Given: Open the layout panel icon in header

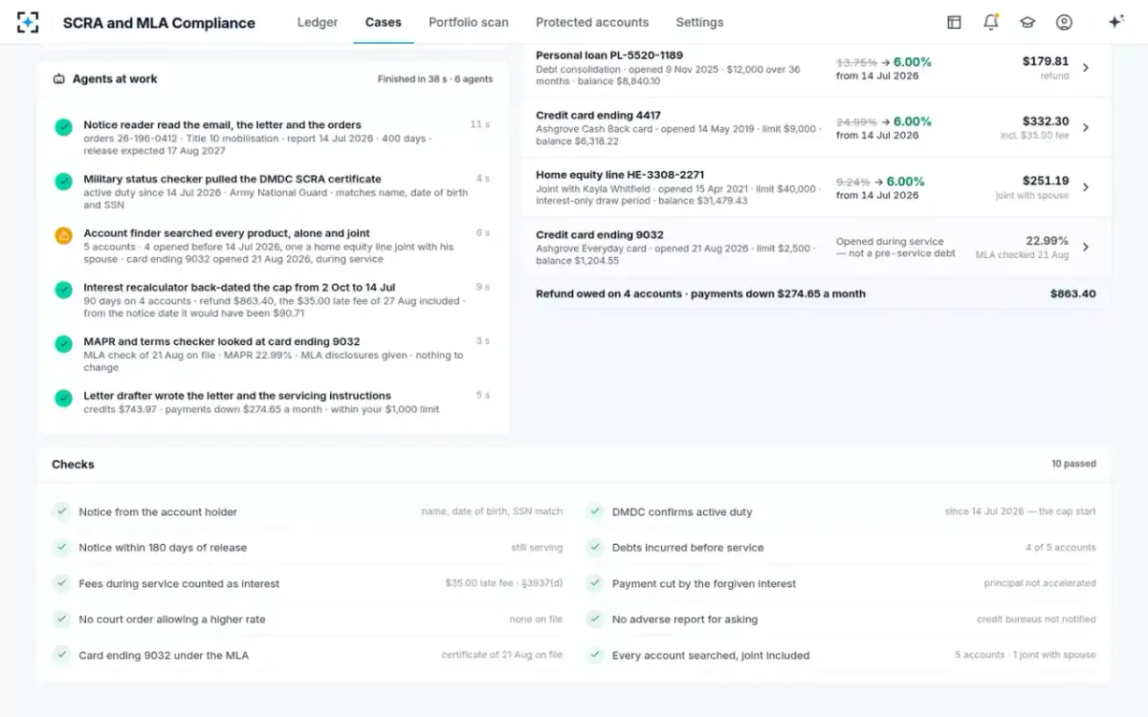Looking at the screenshot, I should [954, 22].
